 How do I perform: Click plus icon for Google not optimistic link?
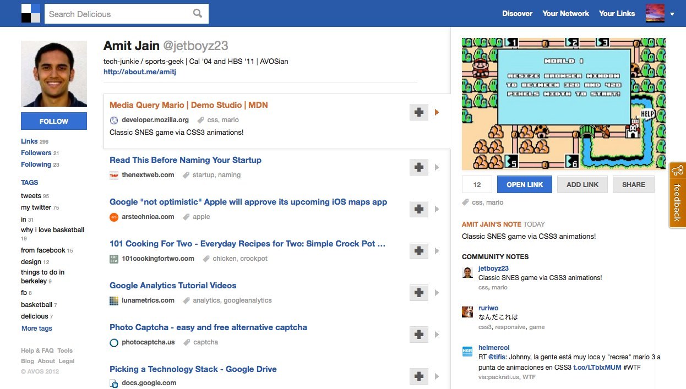click(x=419, y=209)
